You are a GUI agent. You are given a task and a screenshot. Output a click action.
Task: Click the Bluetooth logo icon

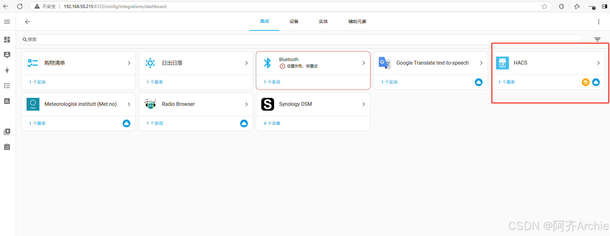[267, 63]
